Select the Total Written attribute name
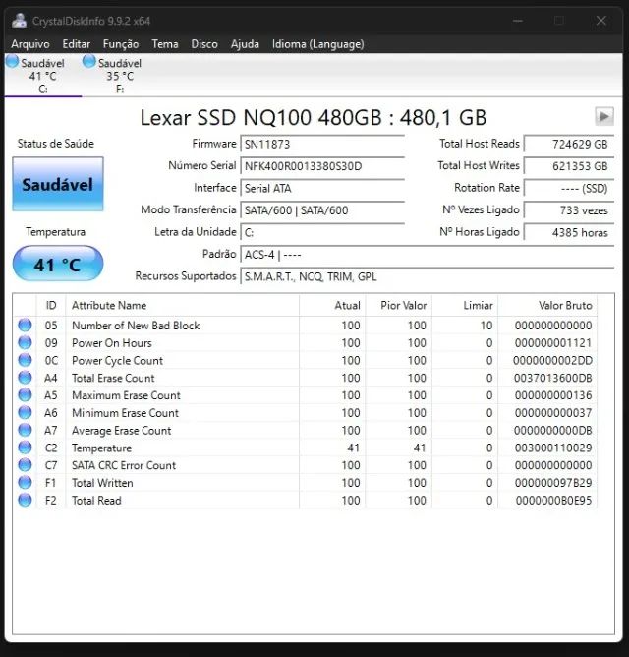This screenshot has width=629, height=657. tap(102, 483)
